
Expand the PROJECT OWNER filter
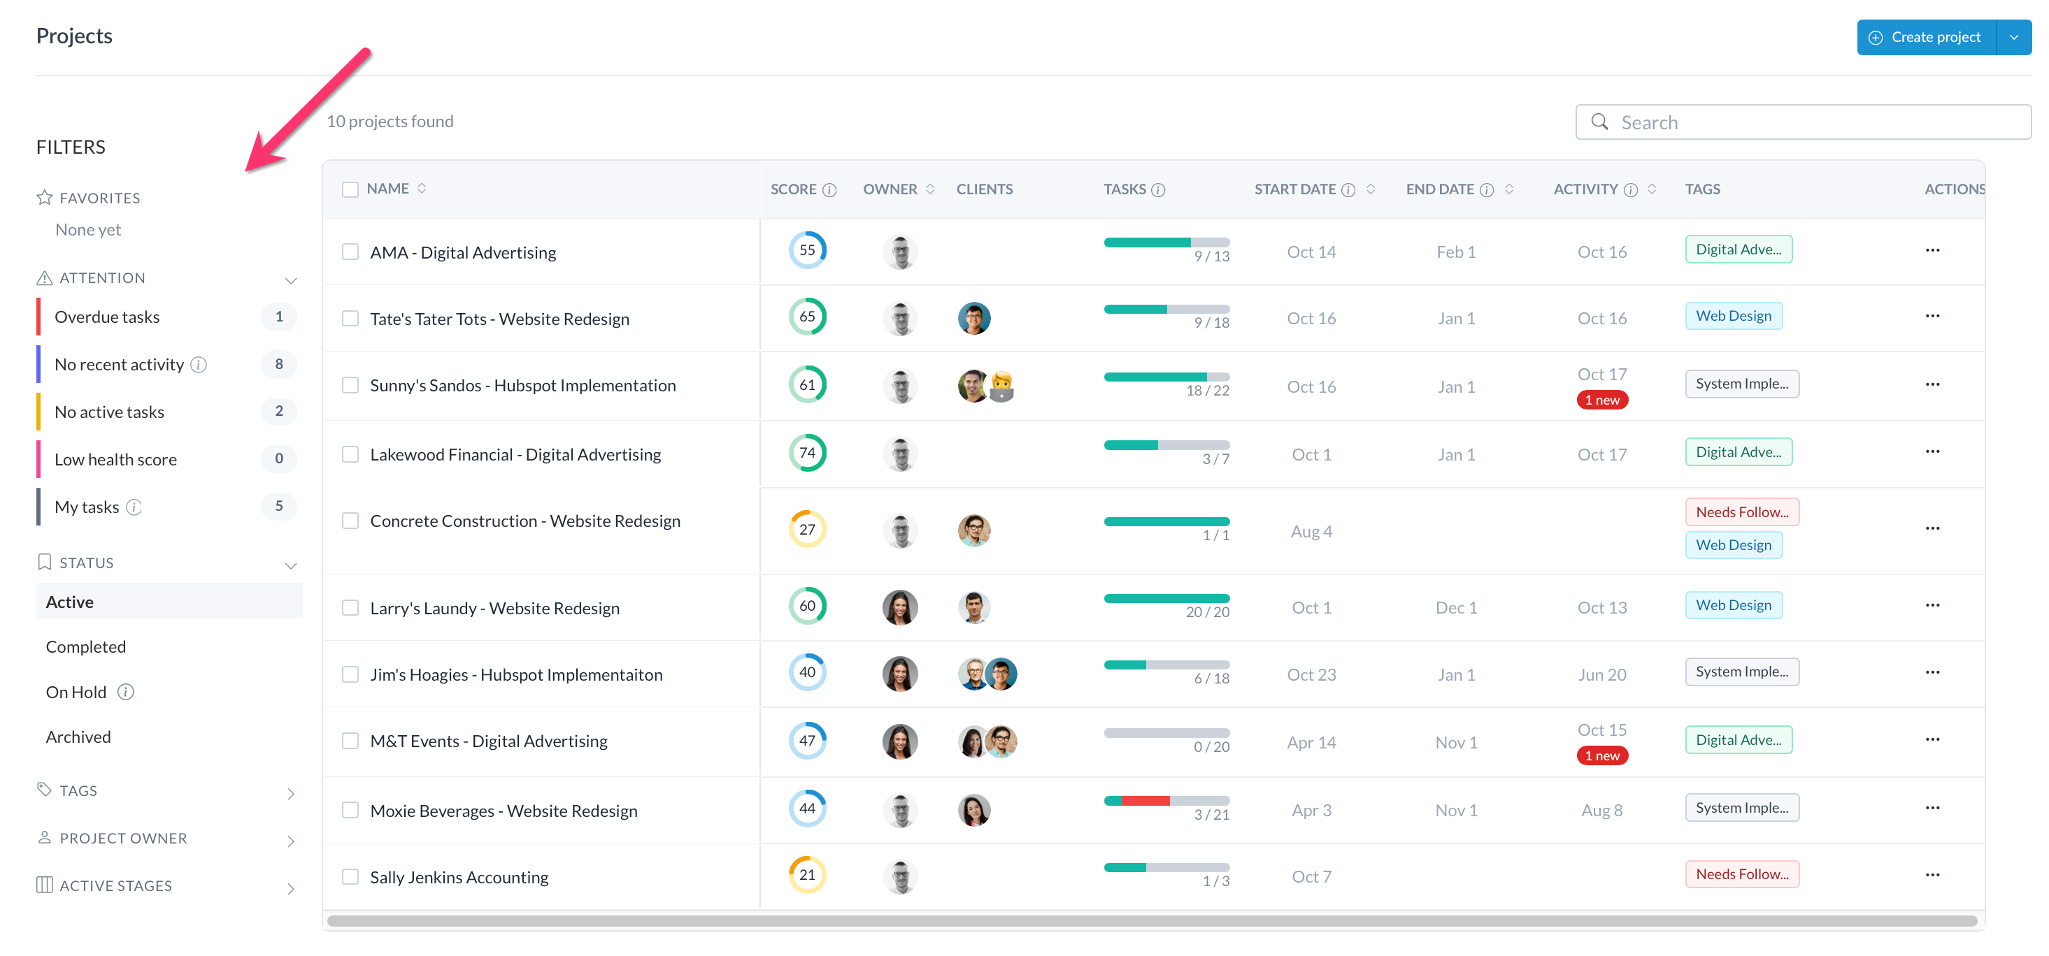[290, 841]
